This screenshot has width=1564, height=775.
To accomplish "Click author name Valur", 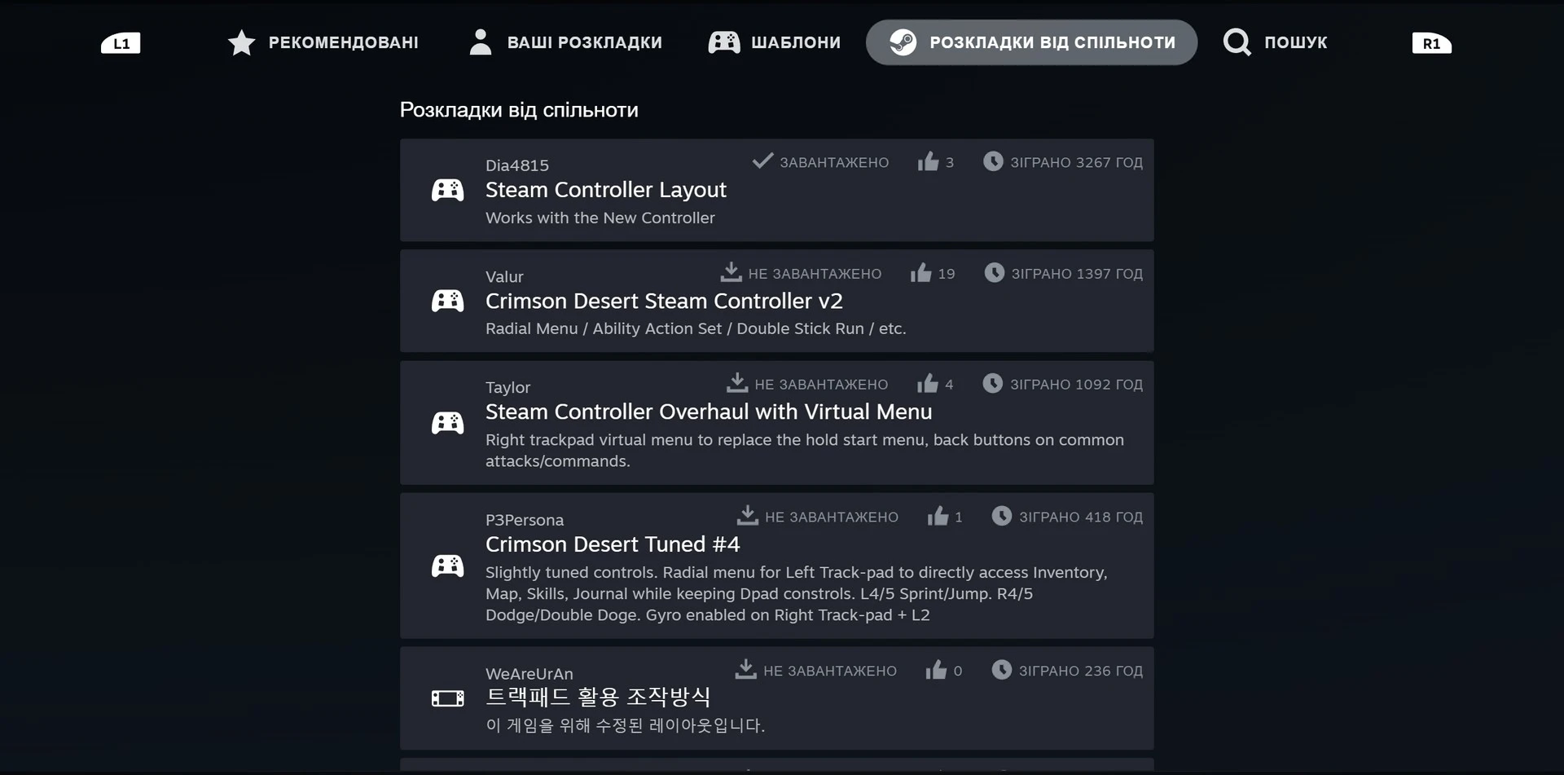I will [504, 277].
